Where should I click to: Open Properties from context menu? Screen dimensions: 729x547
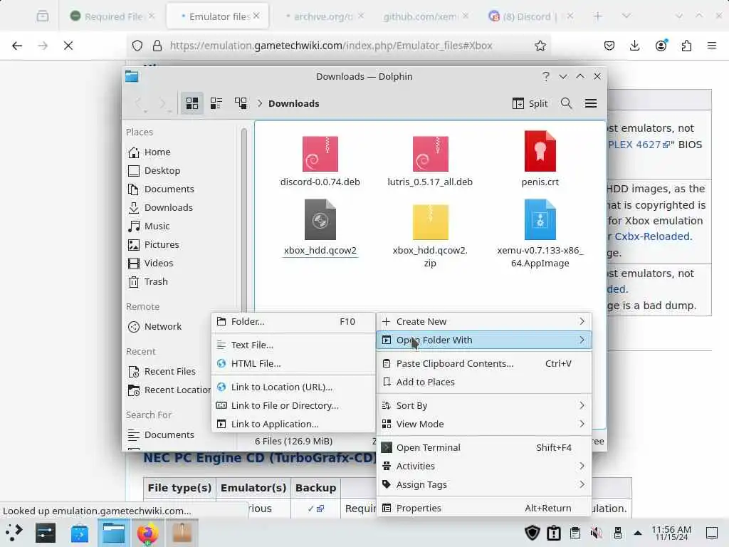point(483,508)
